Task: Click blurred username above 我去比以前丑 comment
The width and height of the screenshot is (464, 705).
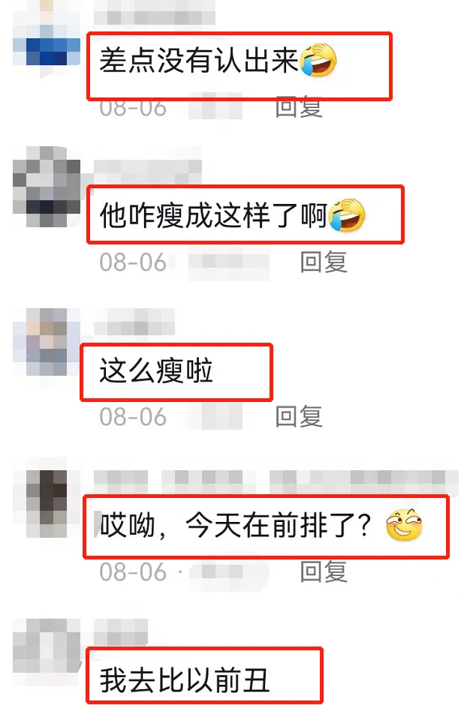Action: [121, 631]
